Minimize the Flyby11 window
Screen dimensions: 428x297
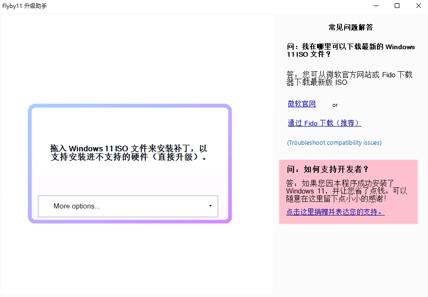pos(376,6)
